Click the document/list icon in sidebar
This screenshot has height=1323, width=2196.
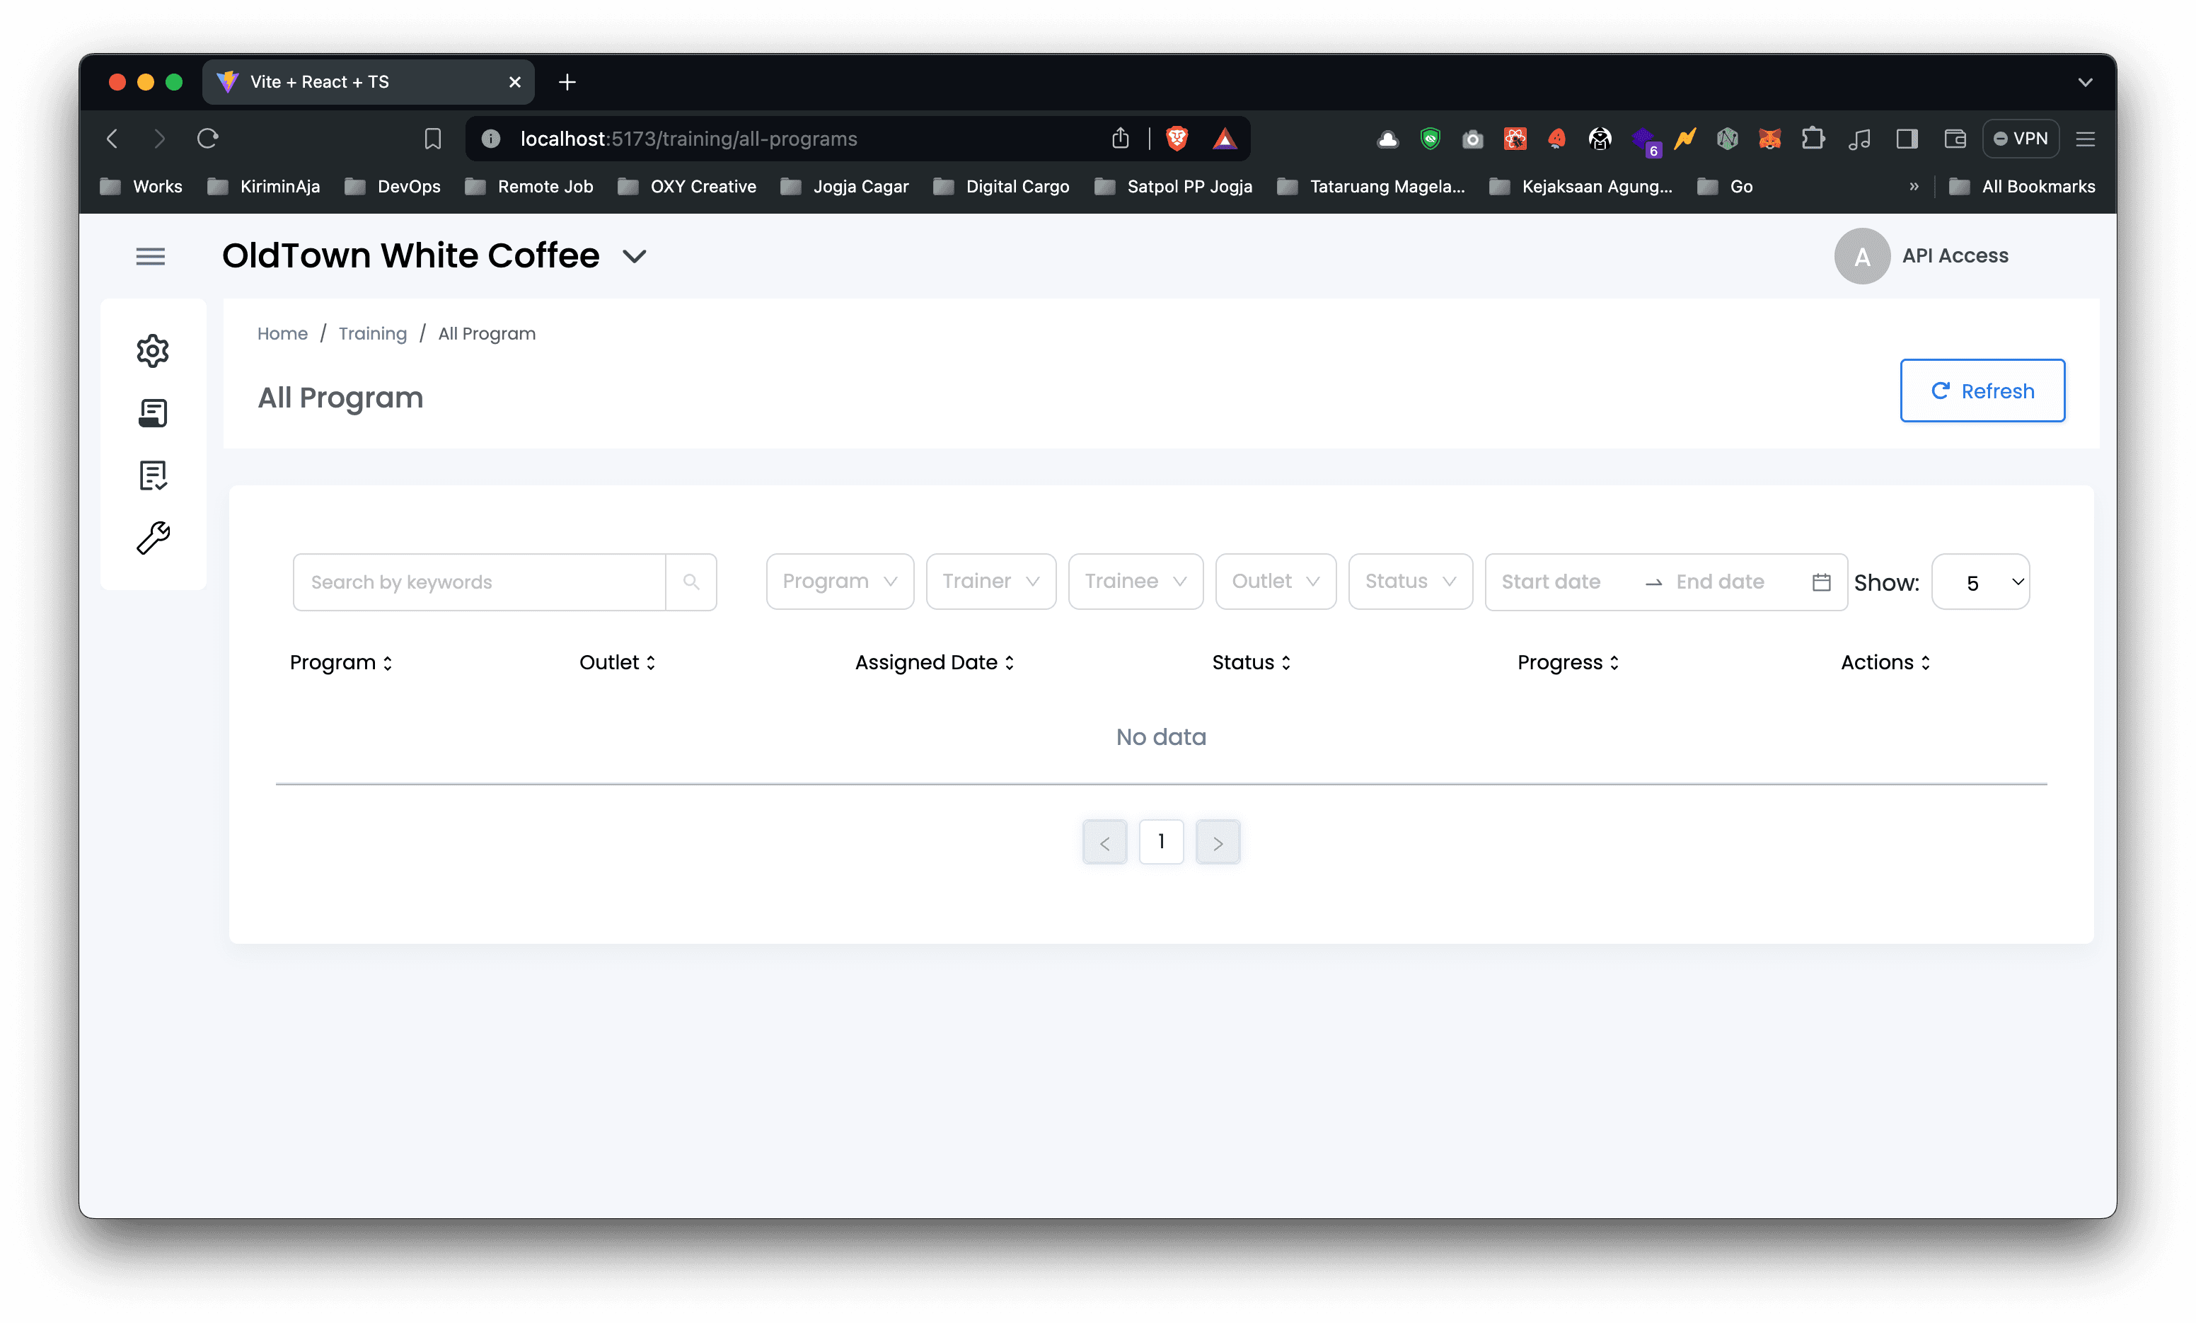(x=152, y=475)
